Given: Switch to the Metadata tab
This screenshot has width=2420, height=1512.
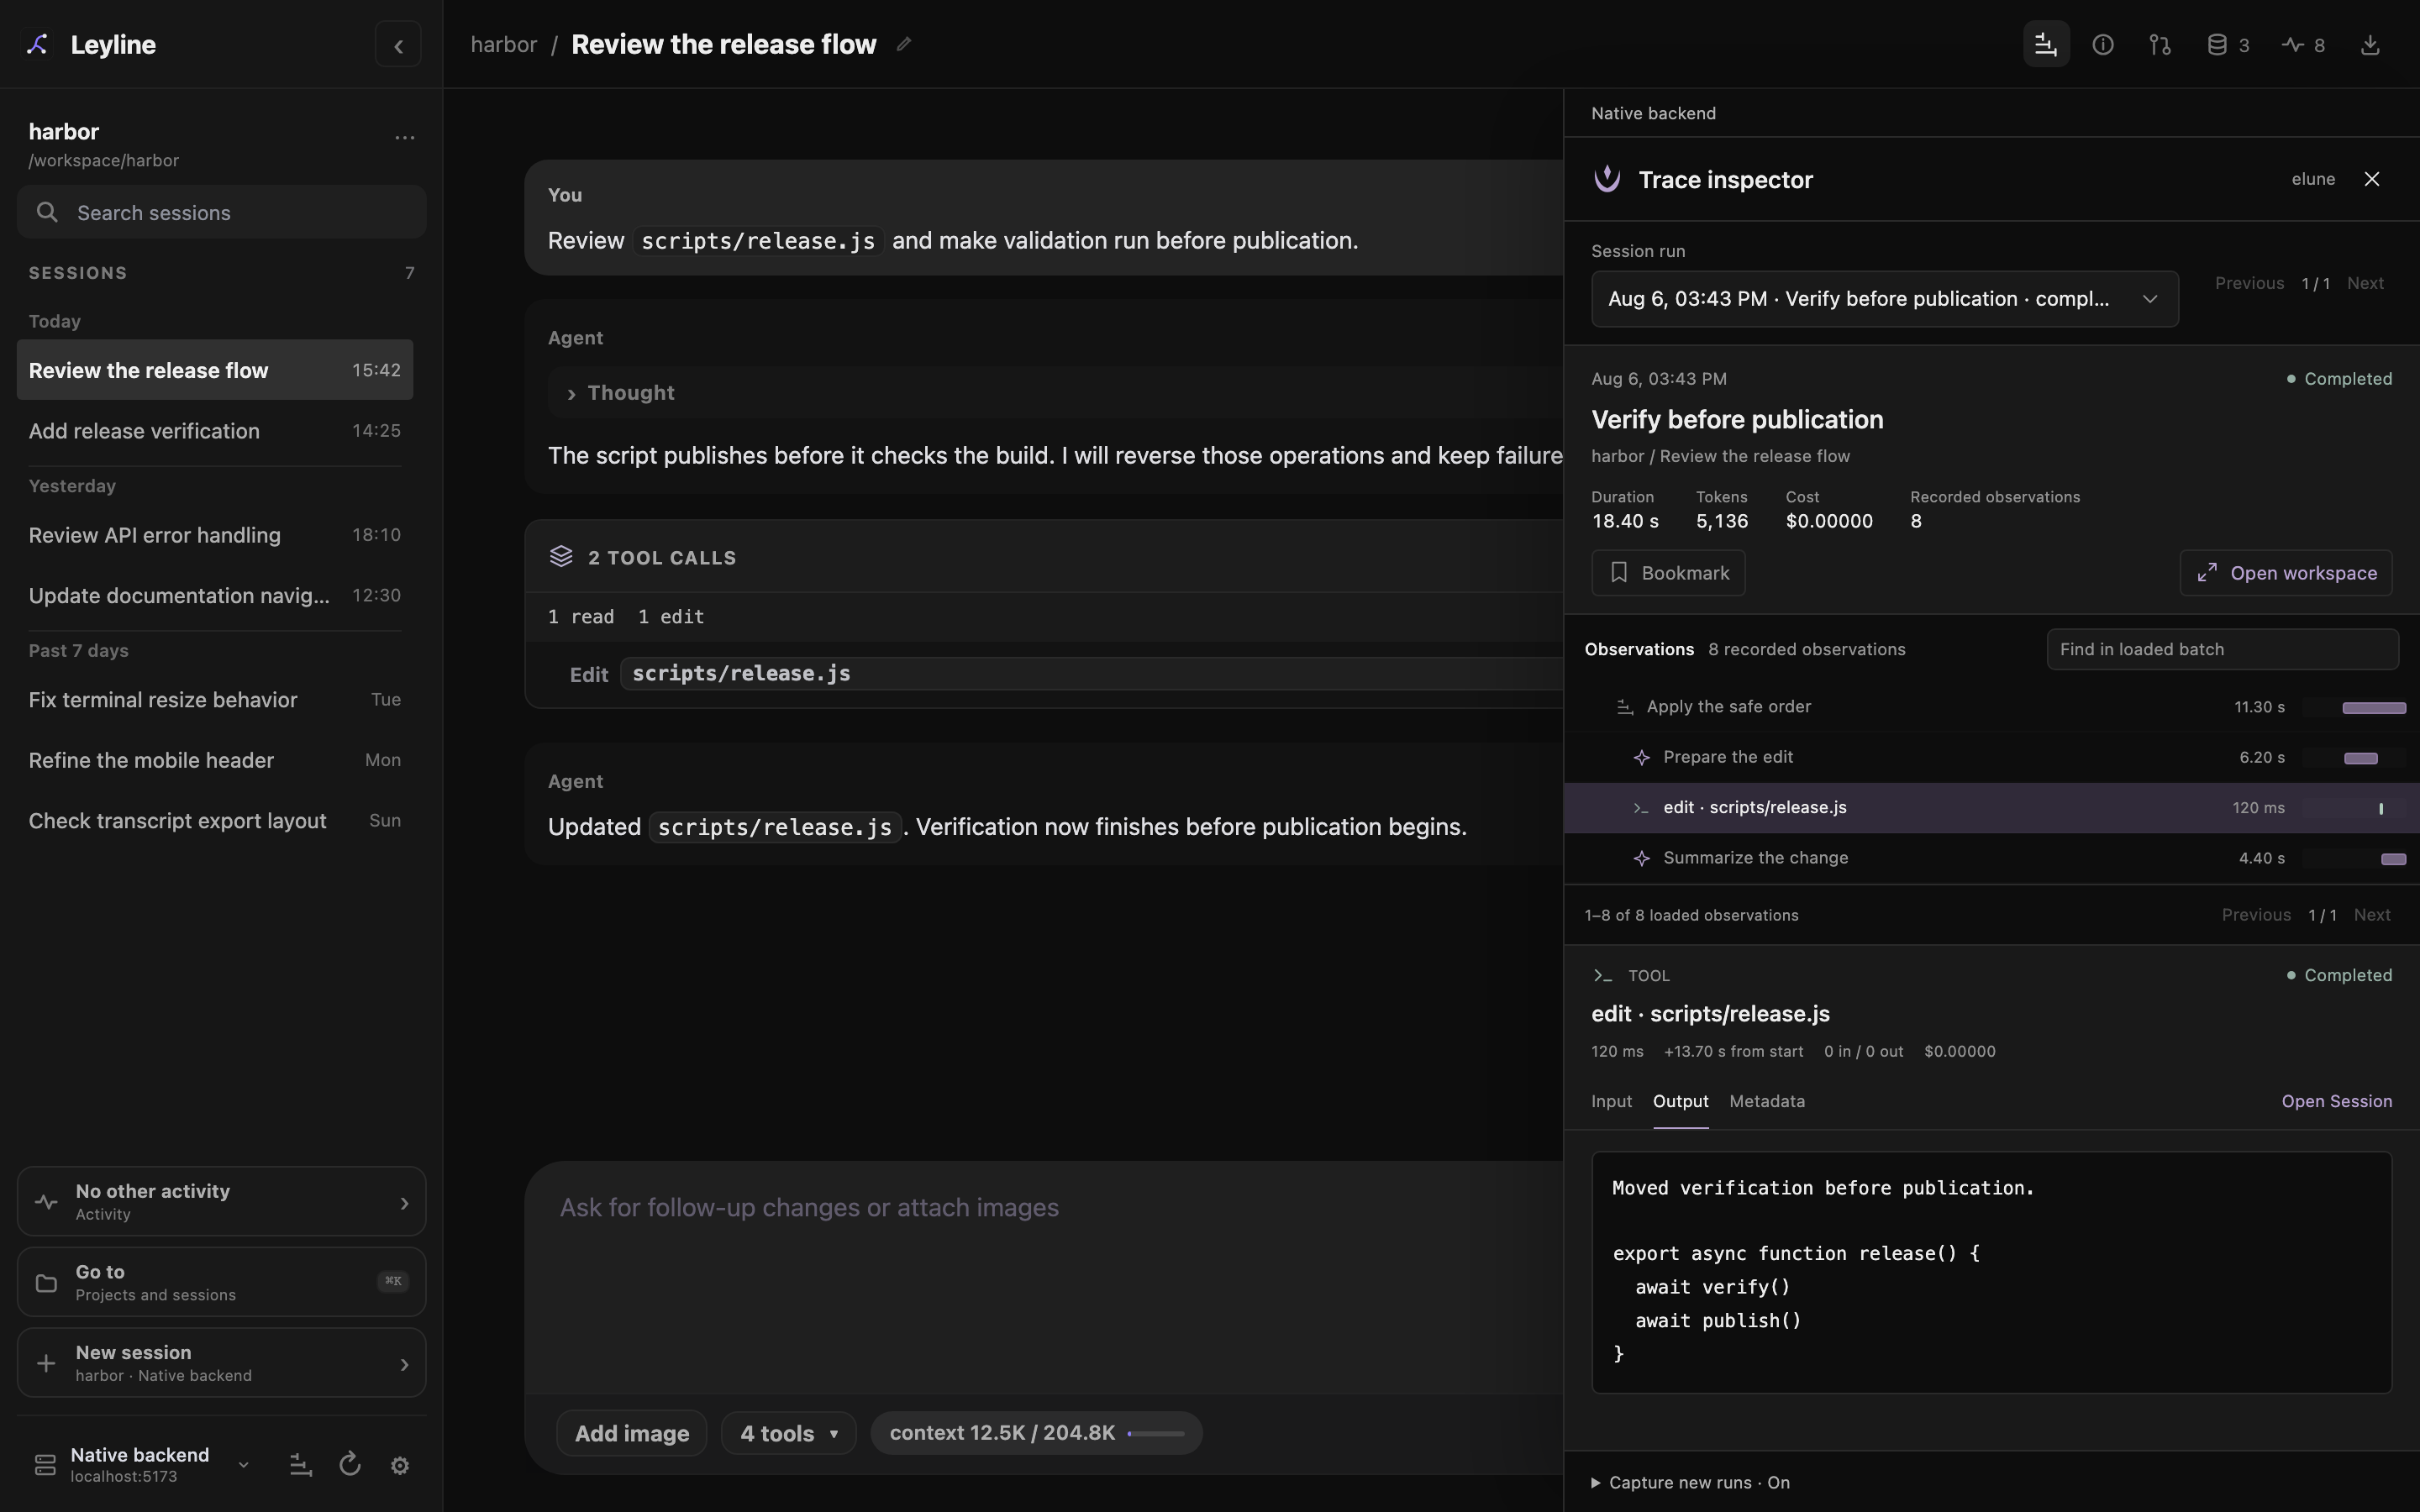Looking at the screenshot, I should coord(1767,1101).
